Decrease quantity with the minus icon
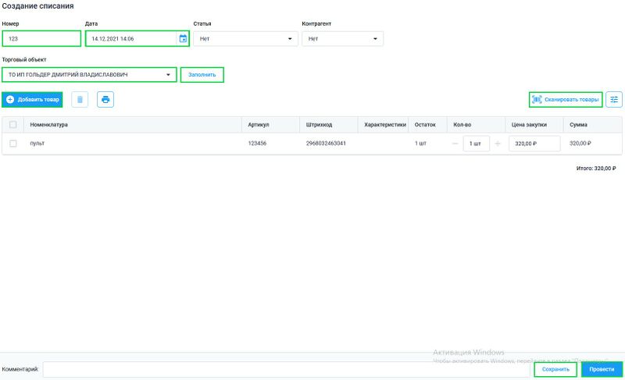This screenshot has width=625, height=380. pos(455,144)
